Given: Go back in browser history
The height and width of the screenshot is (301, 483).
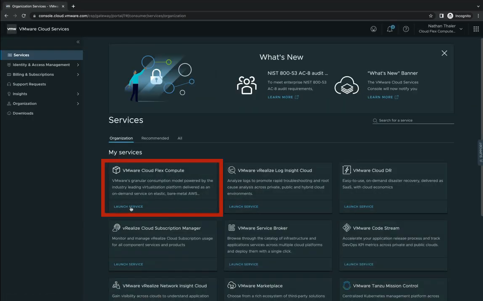Looking at the screenshot, I should pos(6,16).
